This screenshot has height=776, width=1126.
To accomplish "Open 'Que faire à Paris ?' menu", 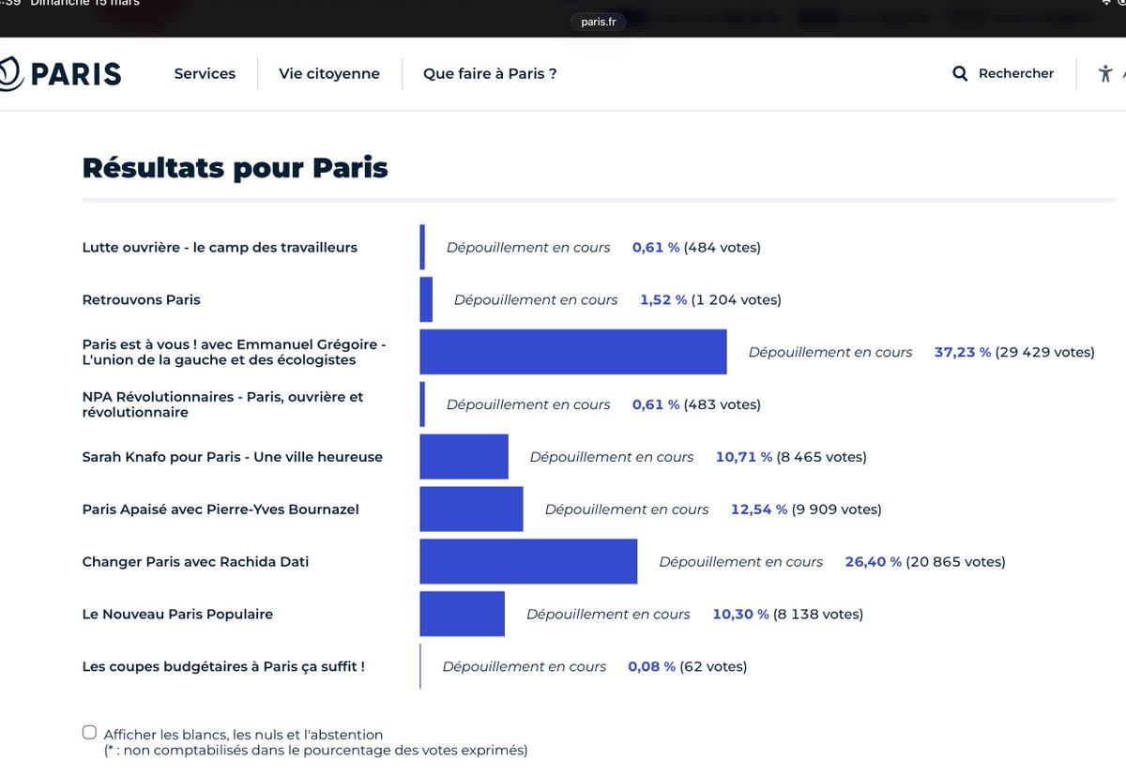I will point(490,72).
